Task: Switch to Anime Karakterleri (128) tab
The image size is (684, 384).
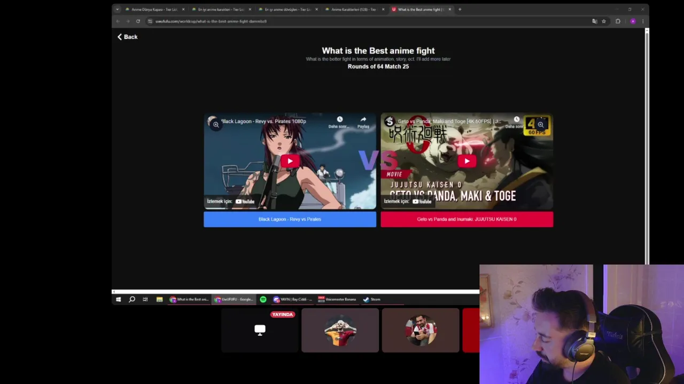Action: (x=354, y=9)
